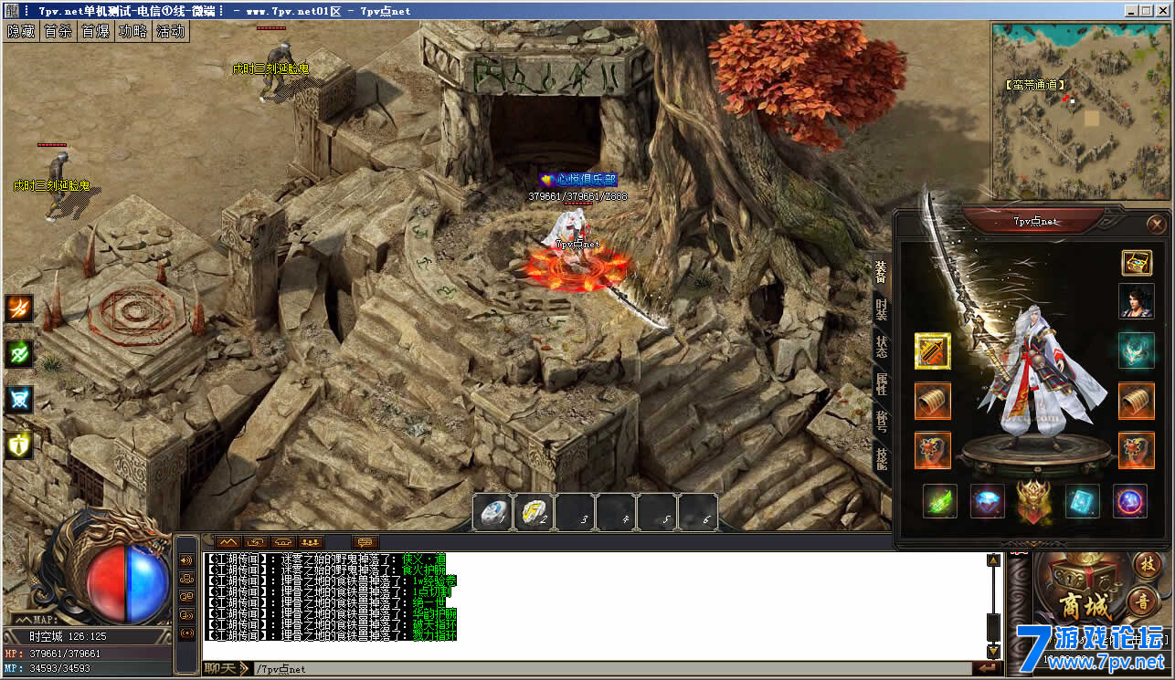The height and width of the screenshot is (680, 1175).
Task: Open the treasure chest icon in character panel
Action: coord(1137,263)
